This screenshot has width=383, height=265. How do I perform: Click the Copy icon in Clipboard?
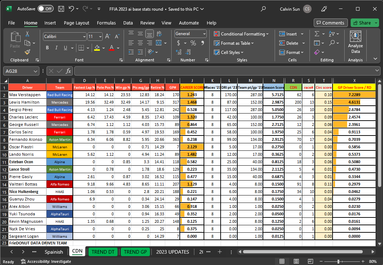coord(27,43)
